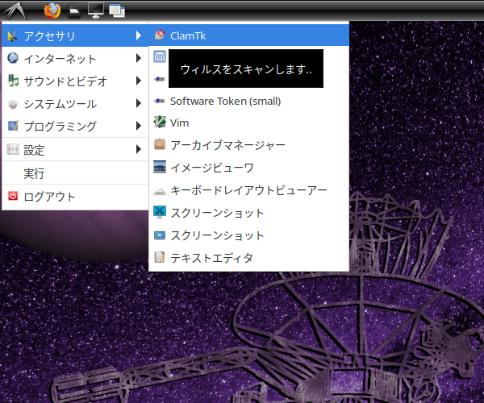This screenshot has width=484, height=403.
Task: Click the Vim icon
Action: coord(160,122)
